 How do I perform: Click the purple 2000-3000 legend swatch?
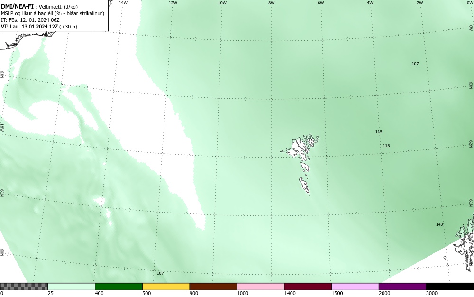402,287
